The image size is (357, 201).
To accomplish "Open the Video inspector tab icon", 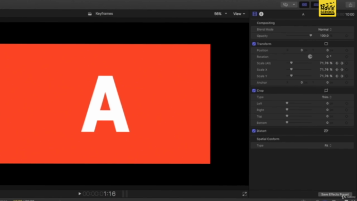I will [254, 14].
